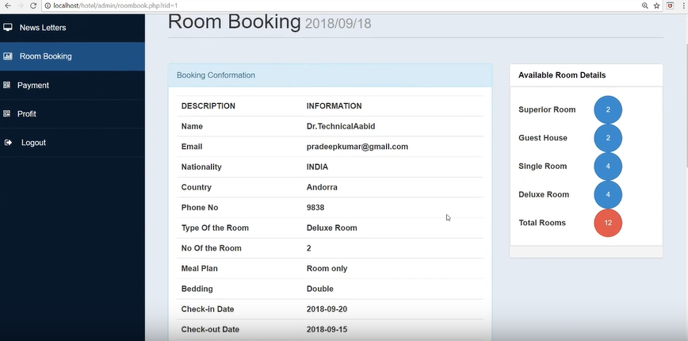Click the Country row label
Viewport: 688px width, 341px height.
(196, 187)
